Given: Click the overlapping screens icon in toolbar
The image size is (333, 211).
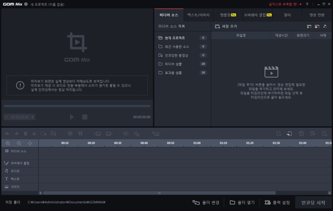Looking at the screenshot, I should [156, 134].
